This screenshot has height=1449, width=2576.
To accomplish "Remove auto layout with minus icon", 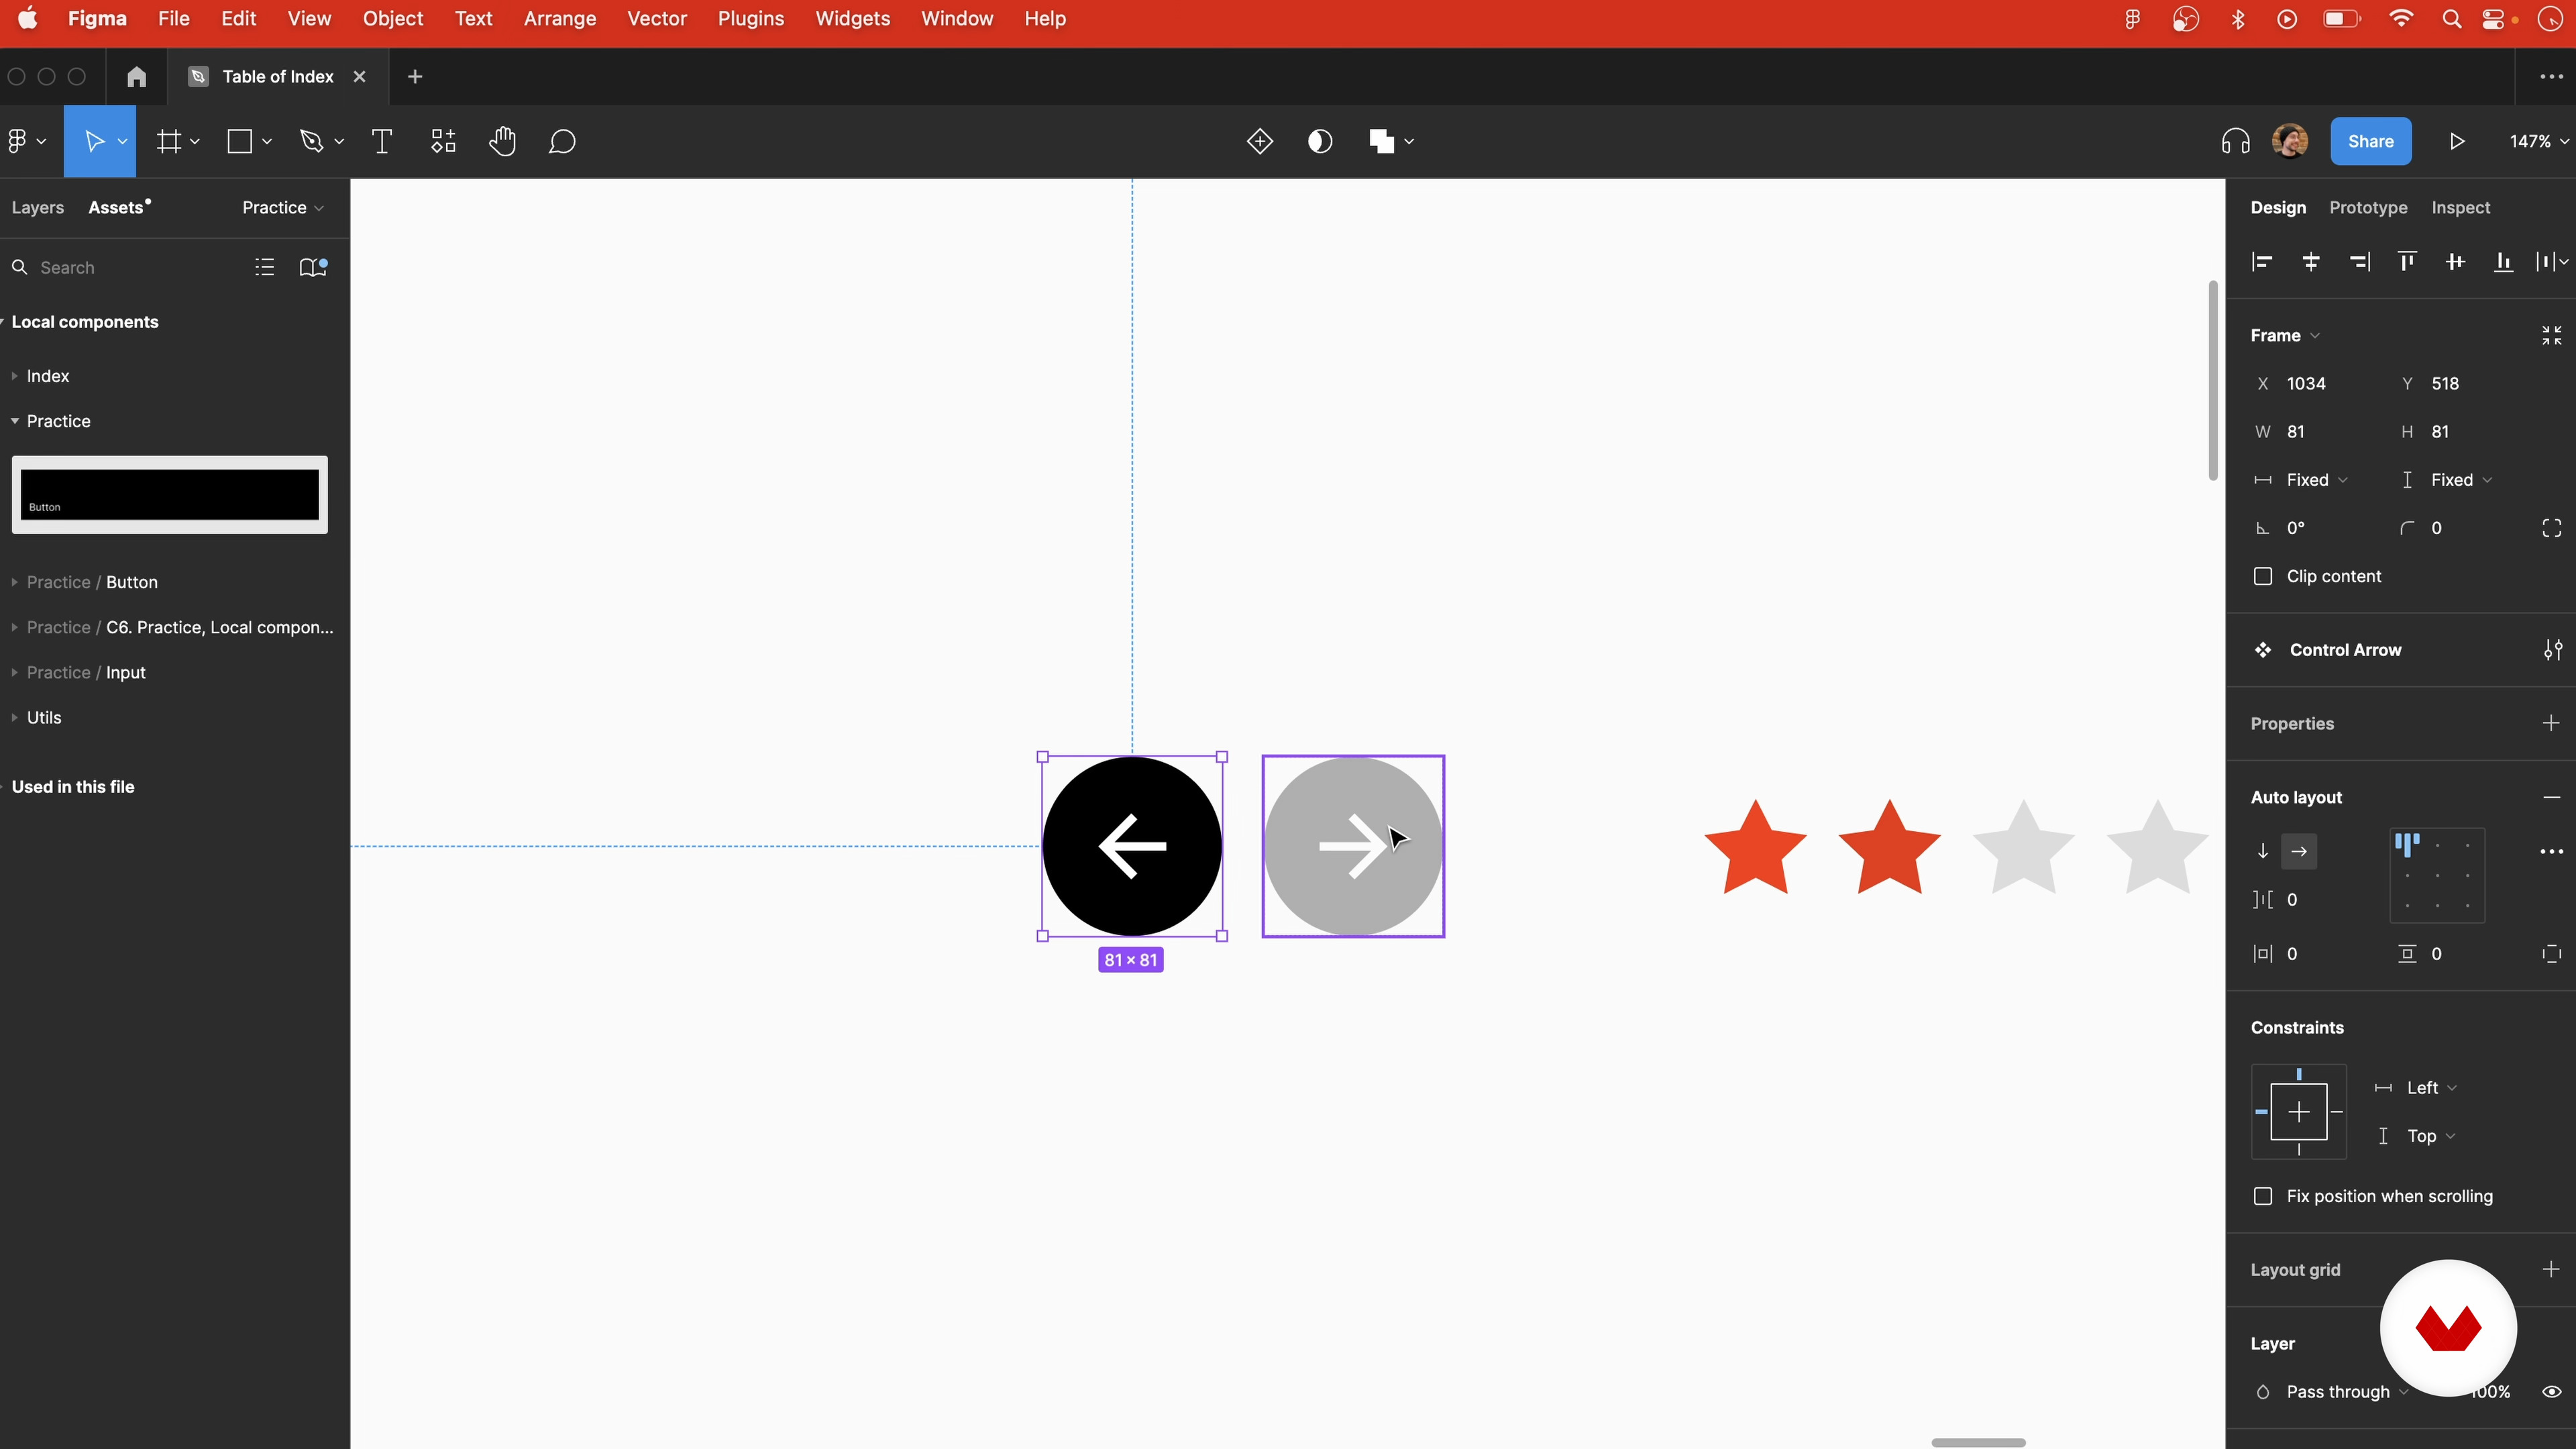I will (2552, 797).
